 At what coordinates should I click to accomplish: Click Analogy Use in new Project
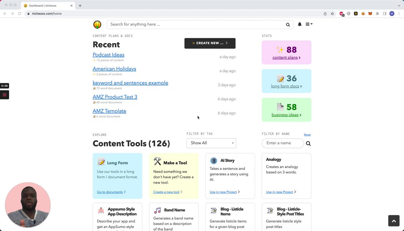click(281, 192)
